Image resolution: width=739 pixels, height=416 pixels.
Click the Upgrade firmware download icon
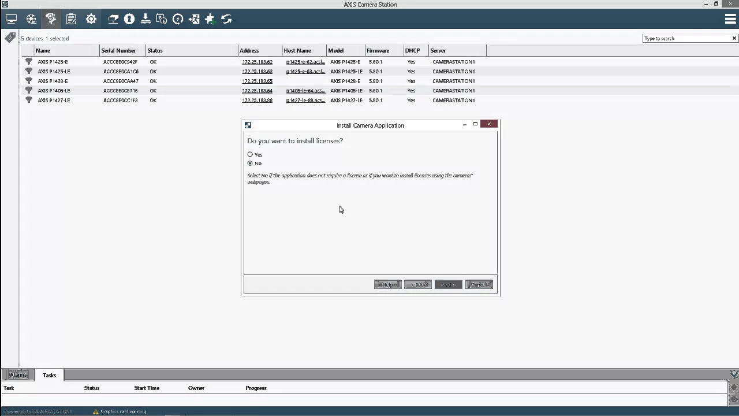145,19
